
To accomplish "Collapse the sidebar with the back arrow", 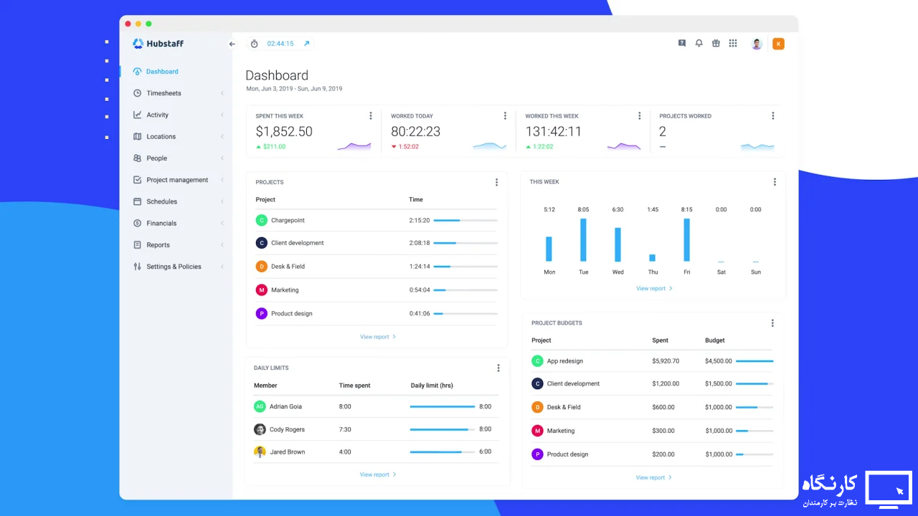I will coord(232,44).
